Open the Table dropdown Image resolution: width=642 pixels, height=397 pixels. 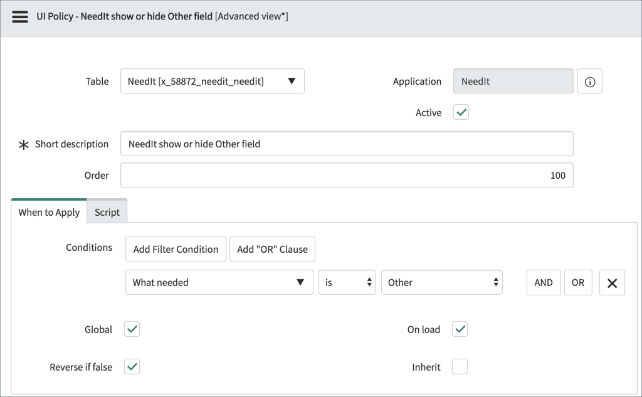[213, 81]
